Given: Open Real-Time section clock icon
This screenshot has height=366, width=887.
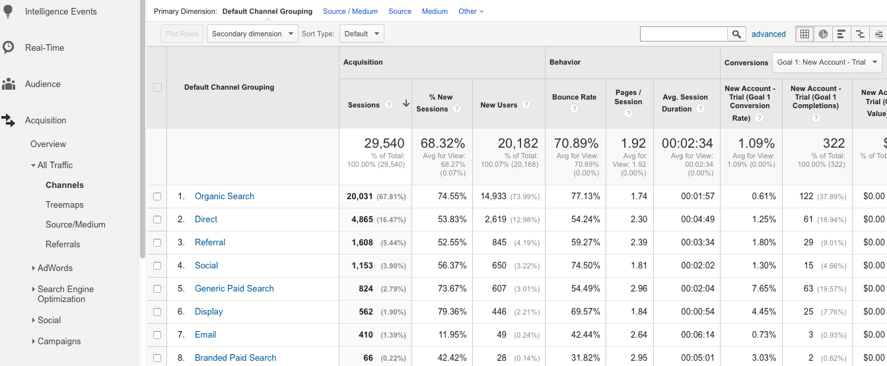Looking at the screenshot, I should [x=9, y=47].
